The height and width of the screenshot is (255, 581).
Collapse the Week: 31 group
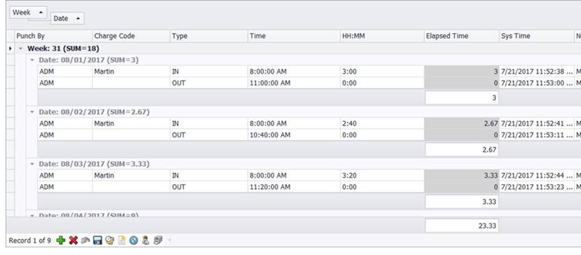[21, 49]
